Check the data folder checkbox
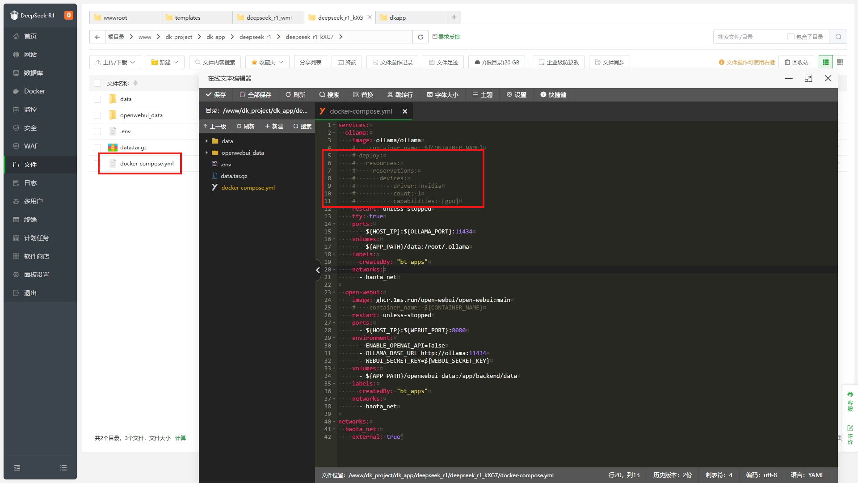Viewport: 858px width, 483px height. (97, 99)
